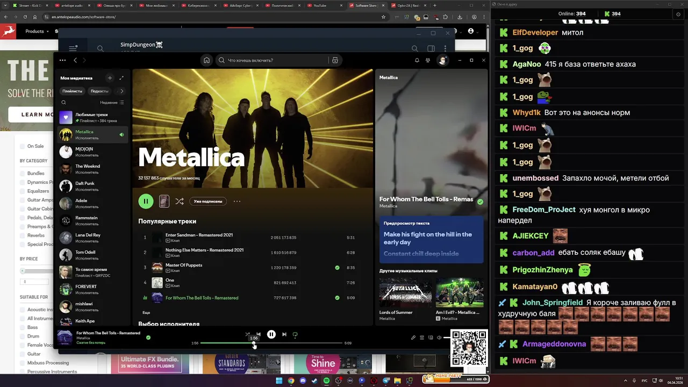Image resolution: width=688 pixels, height=387 pixels.
Task: Open Spotify Home via the house icon
Action: coord(206,60)
